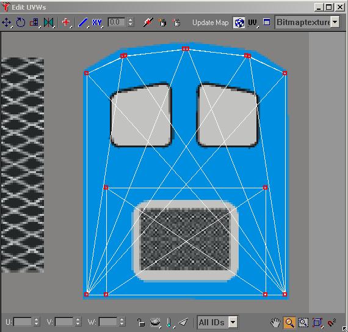Toggle the lock selection padlock icon

pyautogui.click(x=141, y=322)
